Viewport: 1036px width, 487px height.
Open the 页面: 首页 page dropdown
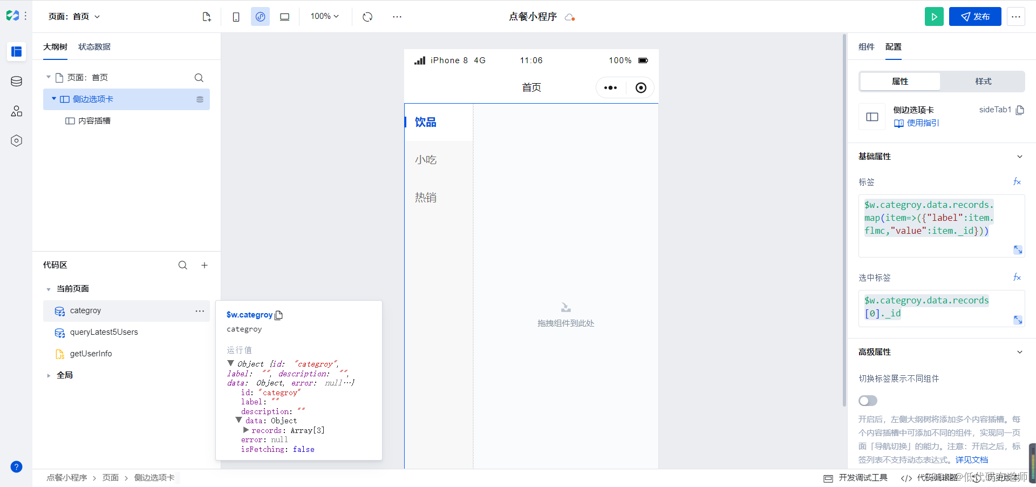pos(74,17)
